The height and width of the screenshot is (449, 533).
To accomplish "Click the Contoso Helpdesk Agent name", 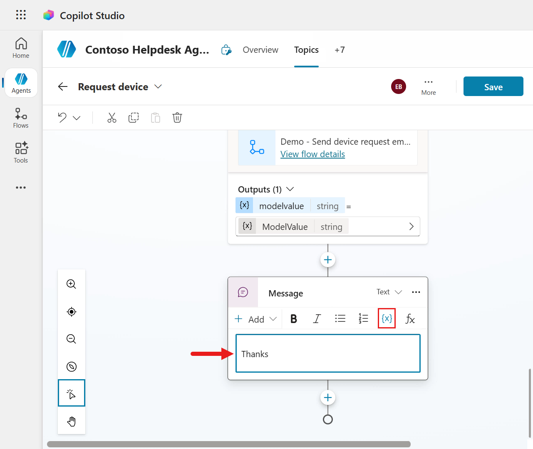I will point(147,50).
